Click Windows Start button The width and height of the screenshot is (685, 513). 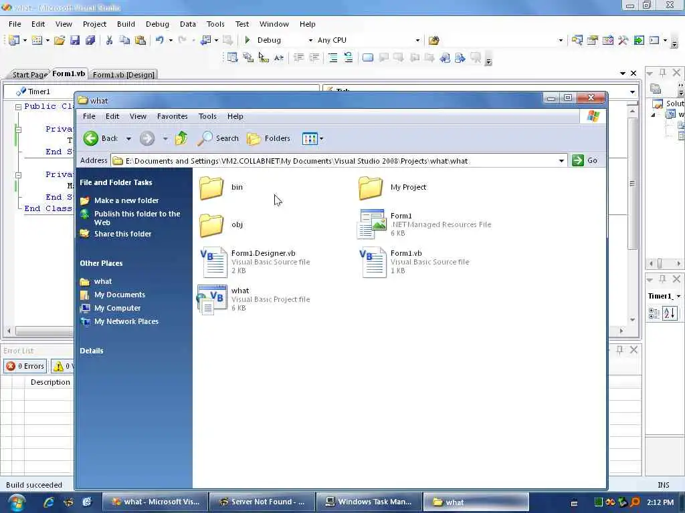[x=16, y=502]
